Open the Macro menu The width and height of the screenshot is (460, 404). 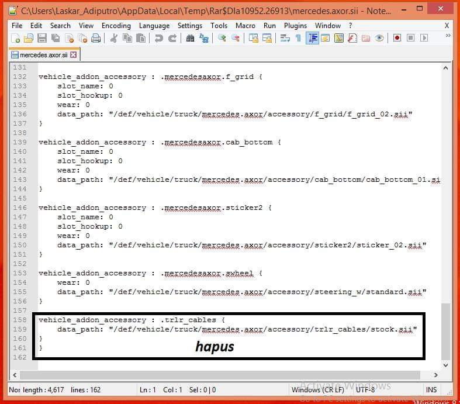coord(245,26)
